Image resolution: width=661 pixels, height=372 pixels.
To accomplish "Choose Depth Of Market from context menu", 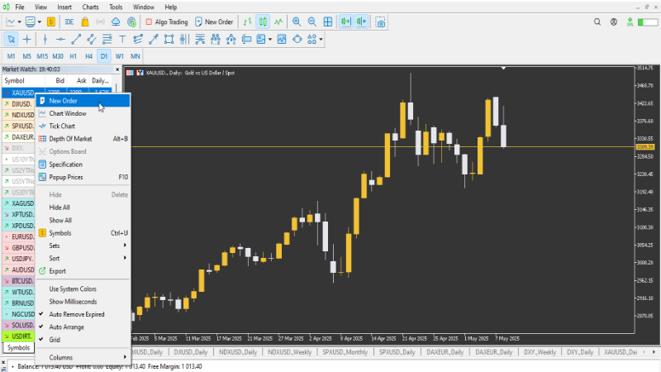I will point(70,139).
